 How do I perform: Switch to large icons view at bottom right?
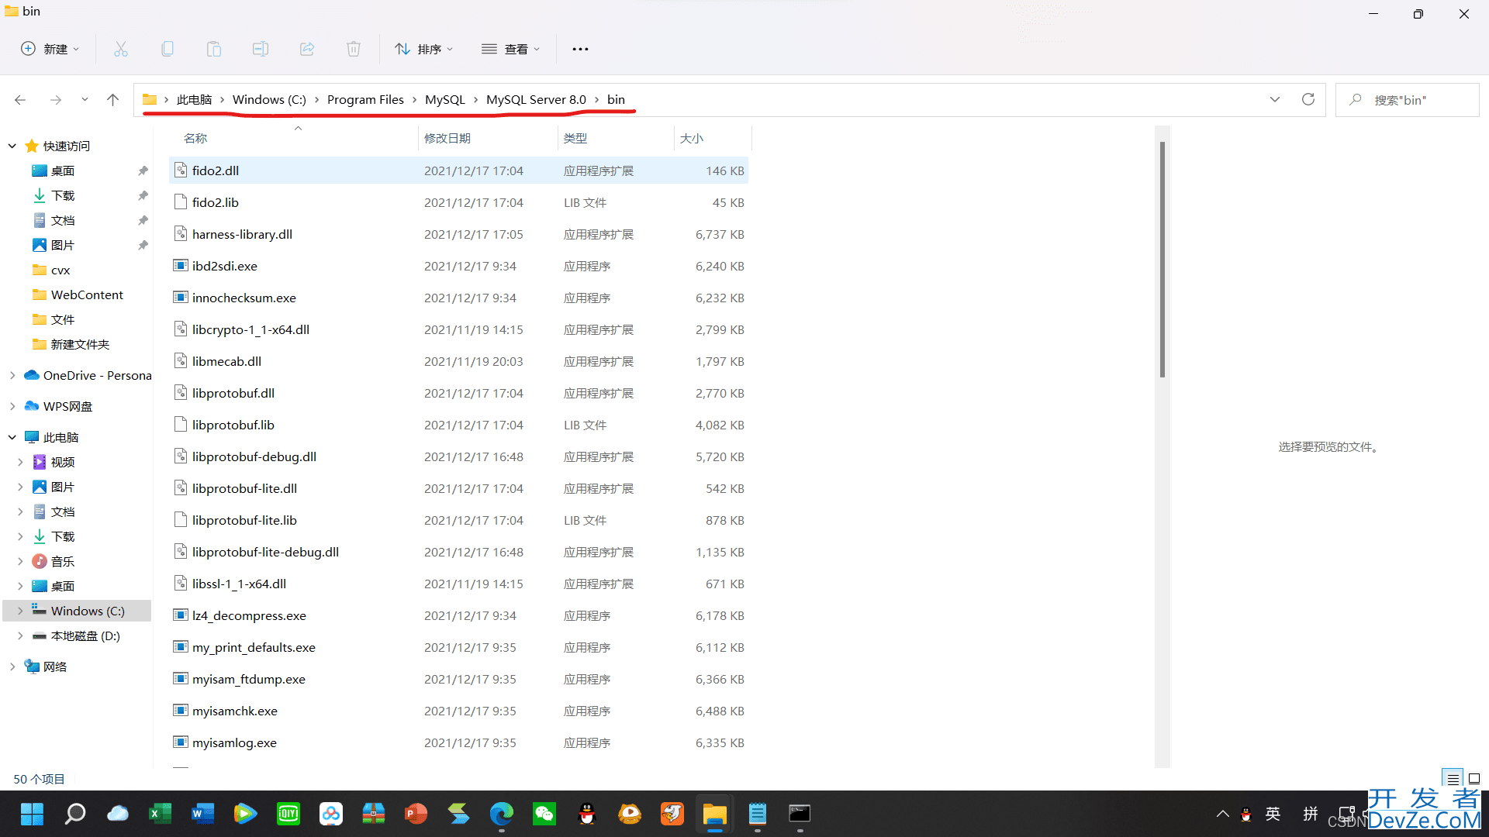tap(1474, 779)
